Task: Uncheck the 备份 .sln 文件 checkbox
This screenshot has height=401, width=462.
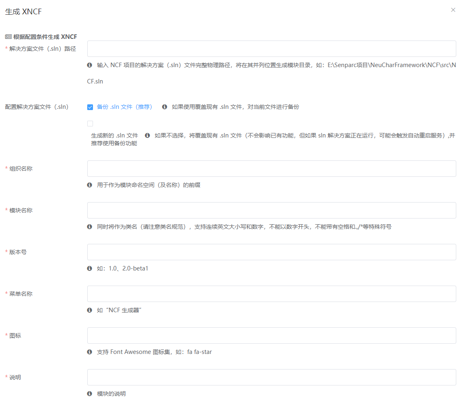Action: (x=90, y=107)
